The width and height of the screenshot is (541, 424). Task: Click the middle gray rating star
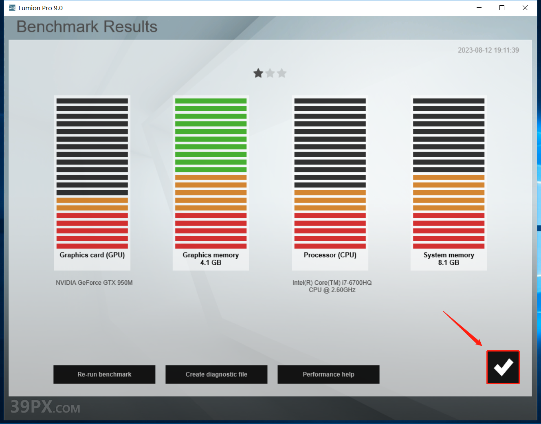(270, 73)
